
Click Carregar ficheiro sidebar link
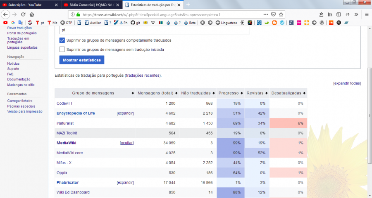pyautogui.click(x=20, y=101)
